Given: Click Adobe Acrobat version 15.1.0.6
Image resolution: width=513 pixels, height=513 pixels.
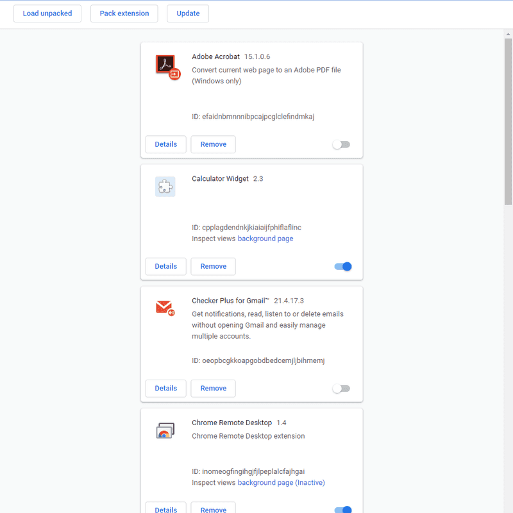Looking at the screenshot, I should point(257,56).
